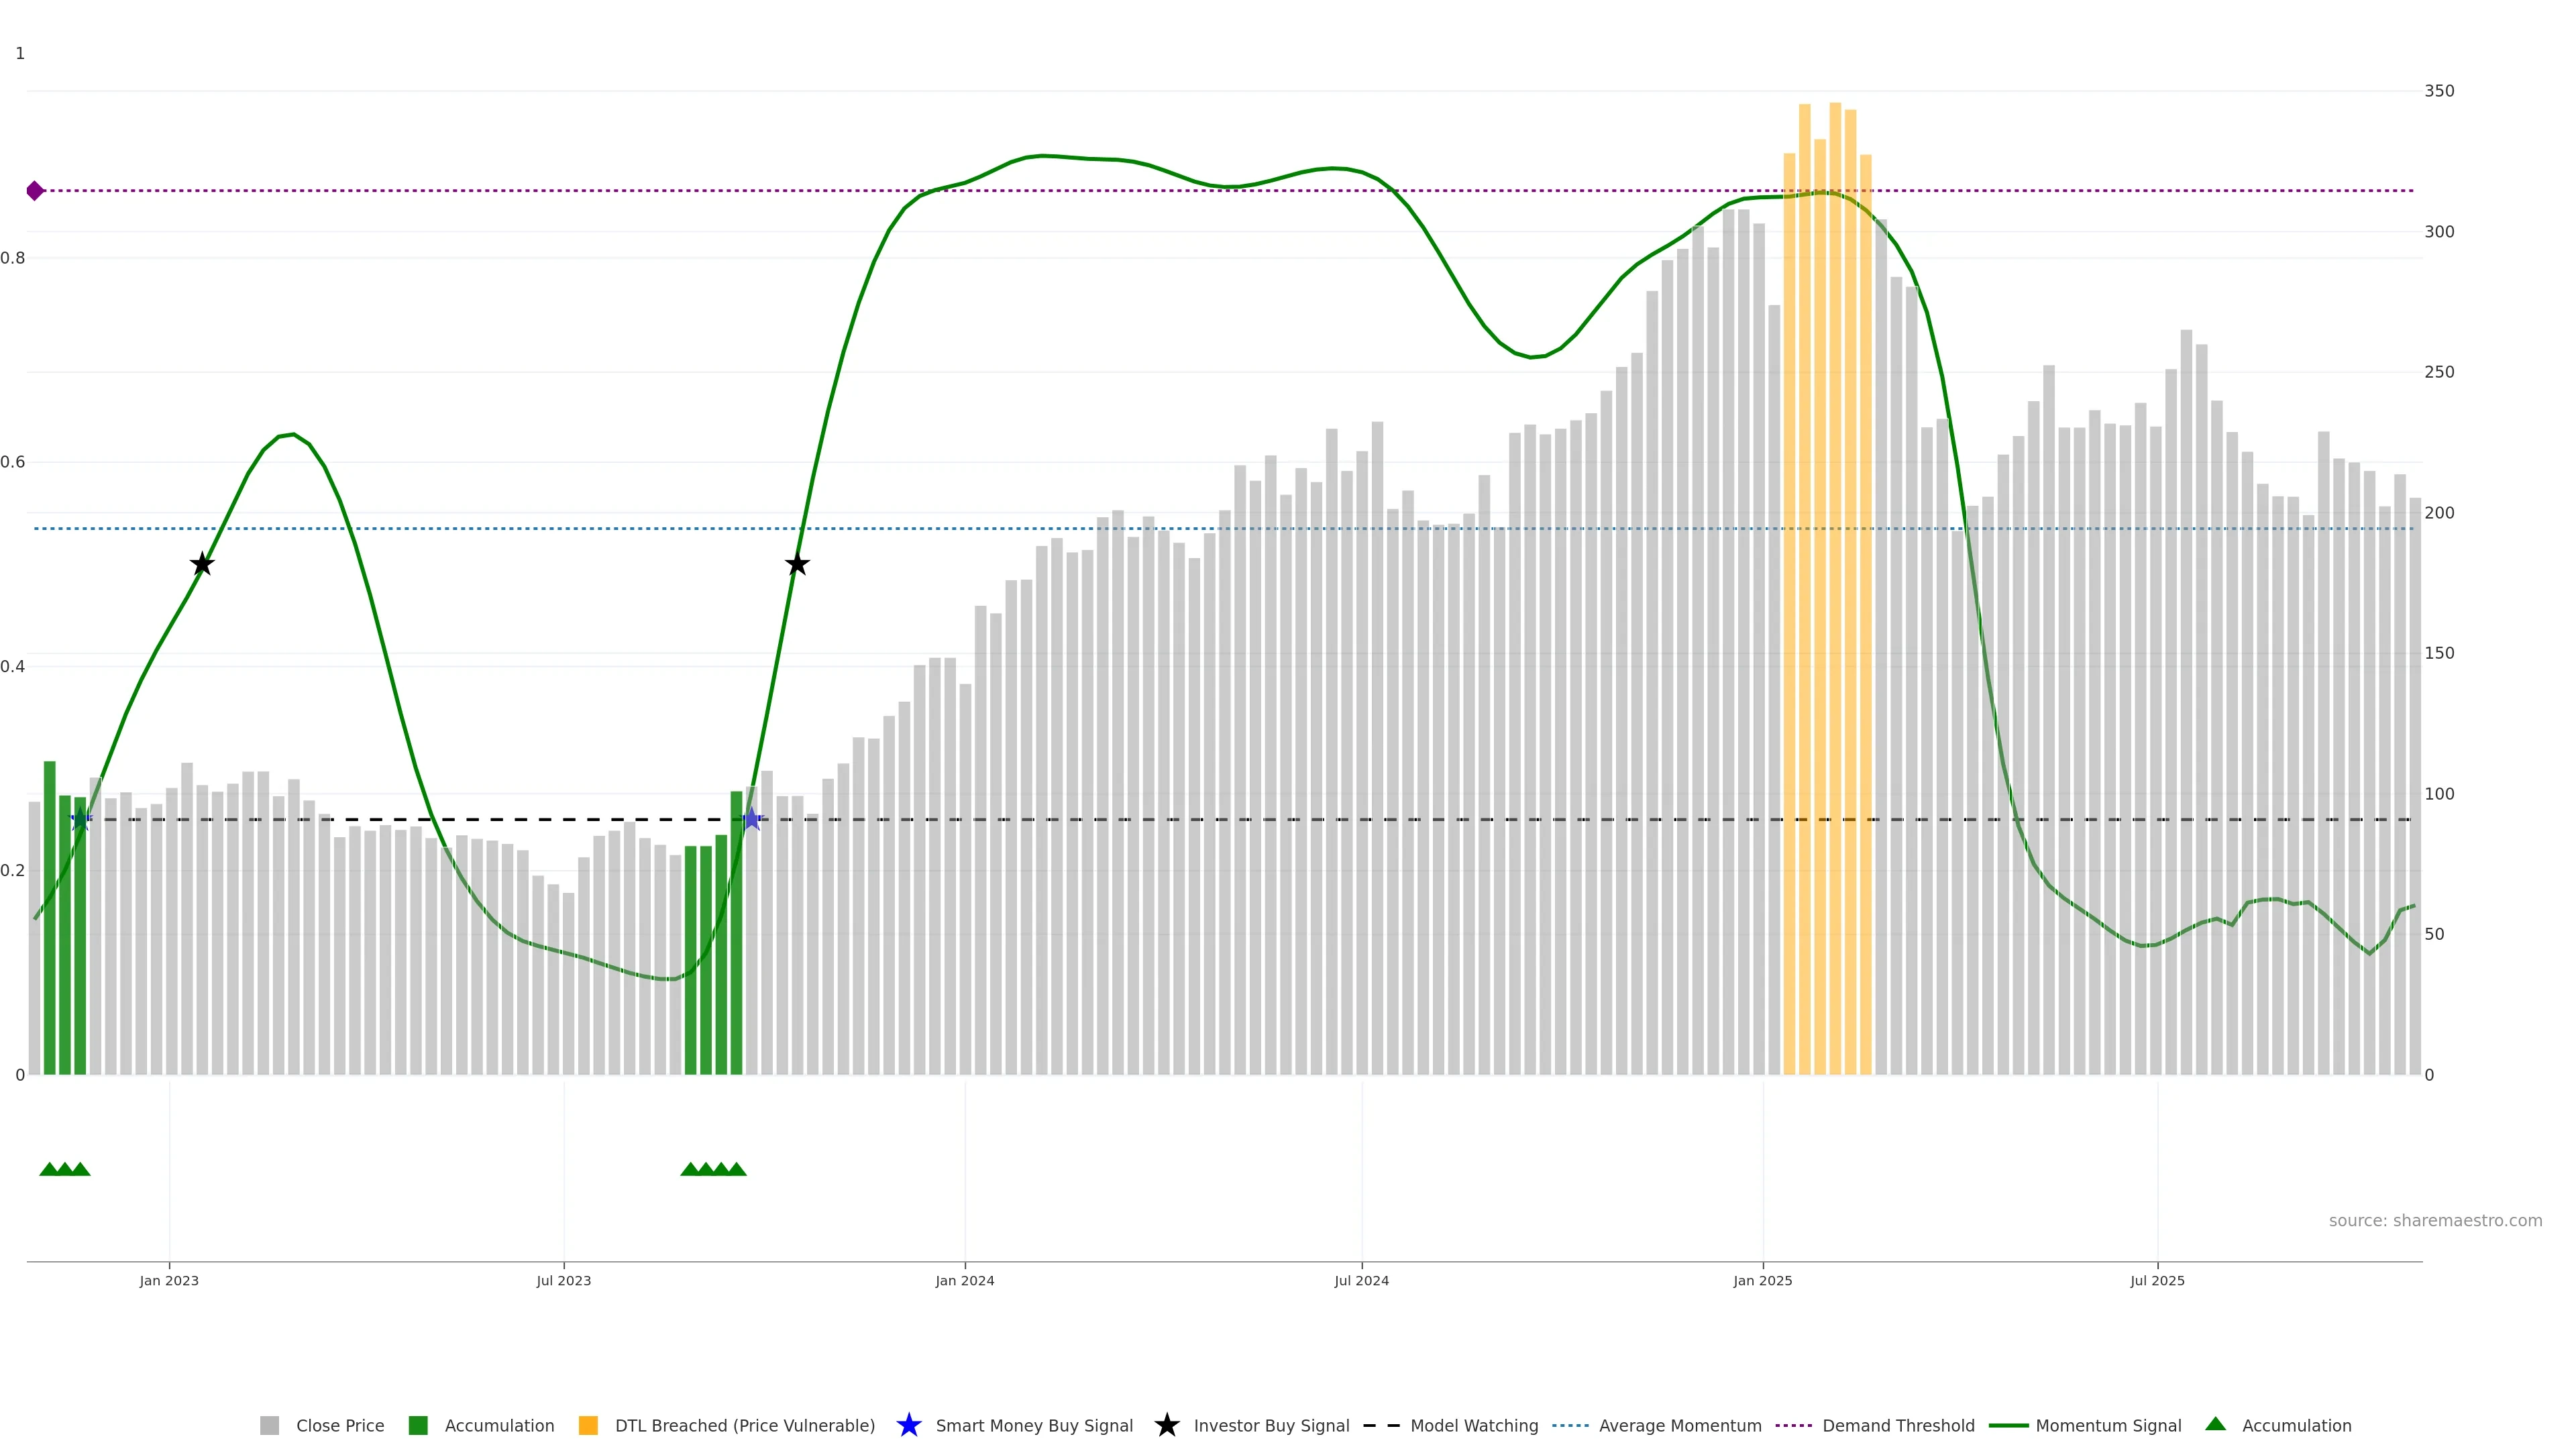Click the green Accumulation square legend swatch

418,1426
